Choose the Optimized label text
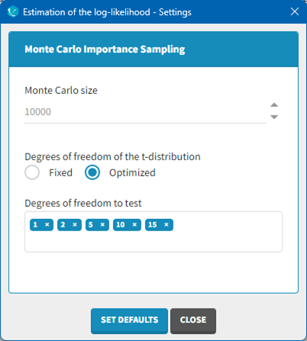 (132, 172)
